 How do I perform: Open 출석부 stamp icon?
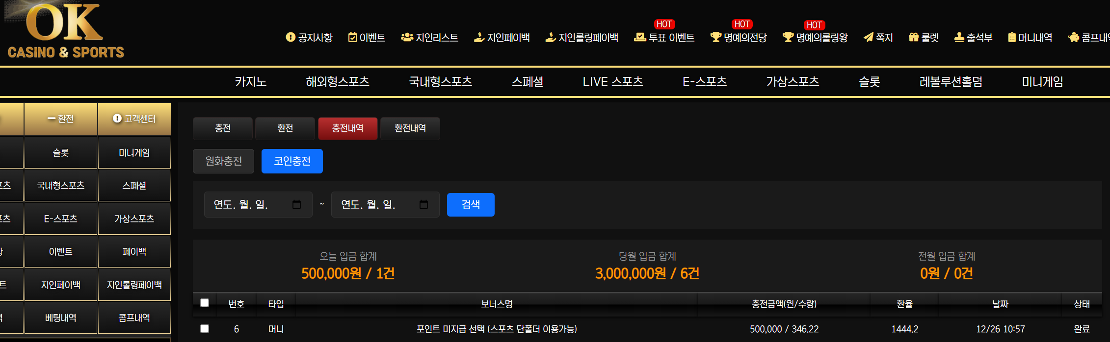(x=959, y=37)
